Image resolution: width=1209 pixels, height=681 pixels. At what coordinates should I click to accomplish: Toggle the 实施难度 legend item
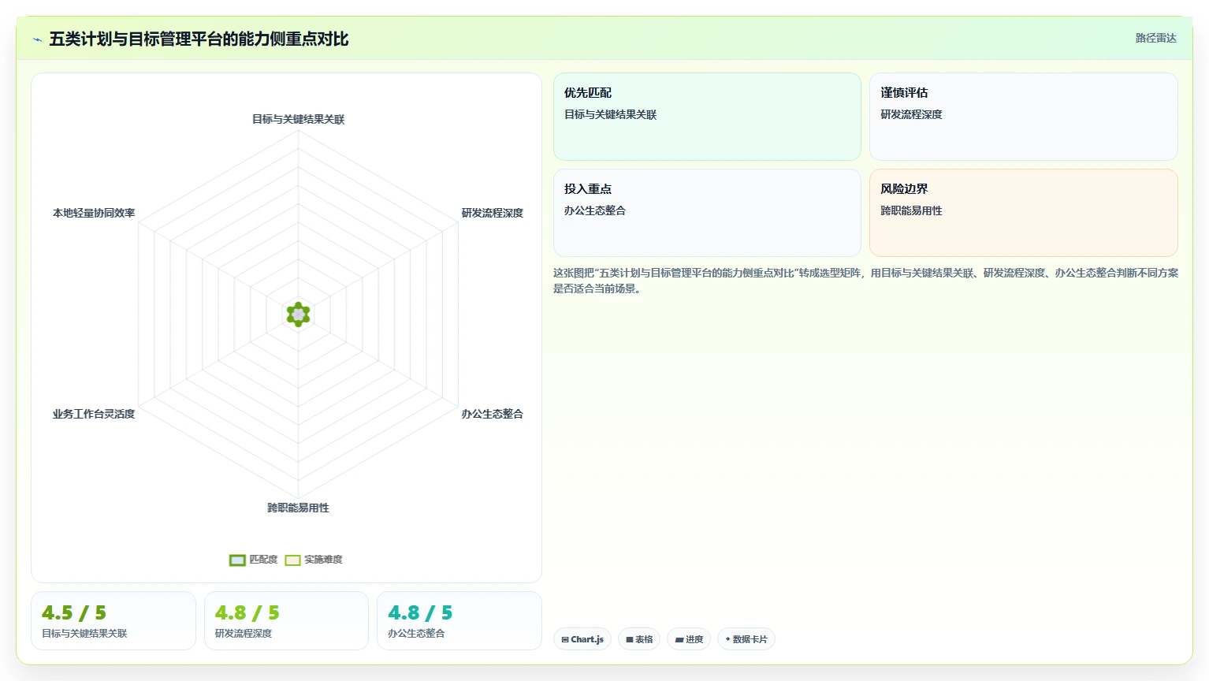tap(314, 560)
